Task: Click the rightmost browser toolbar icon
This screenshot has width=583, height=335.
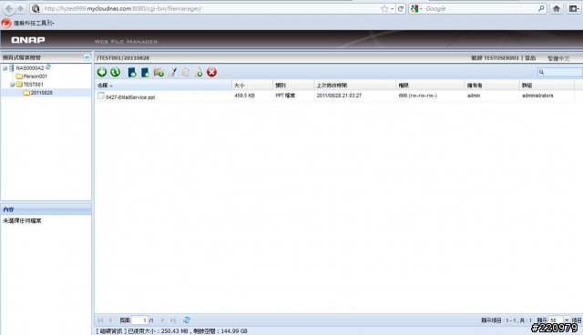Action: point(573,8)
